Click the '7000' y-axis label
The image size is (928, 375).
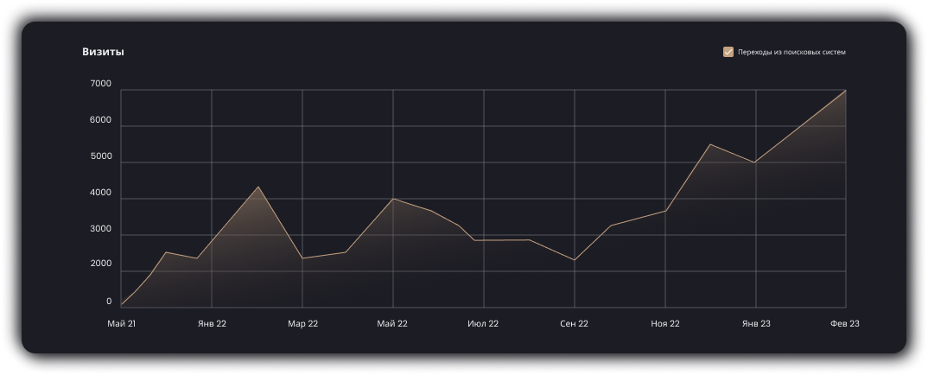point(100,84)
